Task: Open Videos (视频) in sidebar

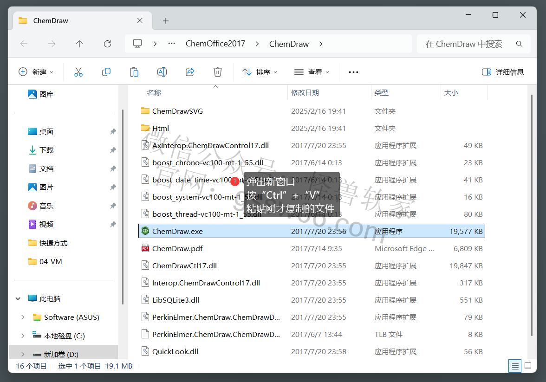Action: (x=41, y=224)
